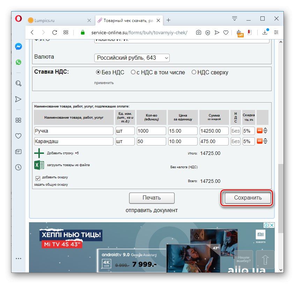Click the отправить документ link

pos(152,210)
